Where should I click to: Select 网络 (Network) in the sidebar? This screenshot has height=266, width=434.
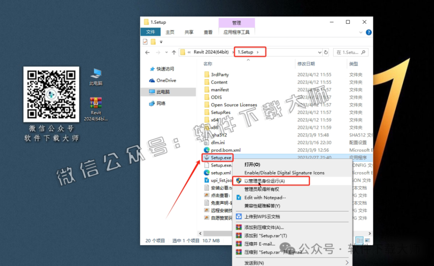point(163,103)
